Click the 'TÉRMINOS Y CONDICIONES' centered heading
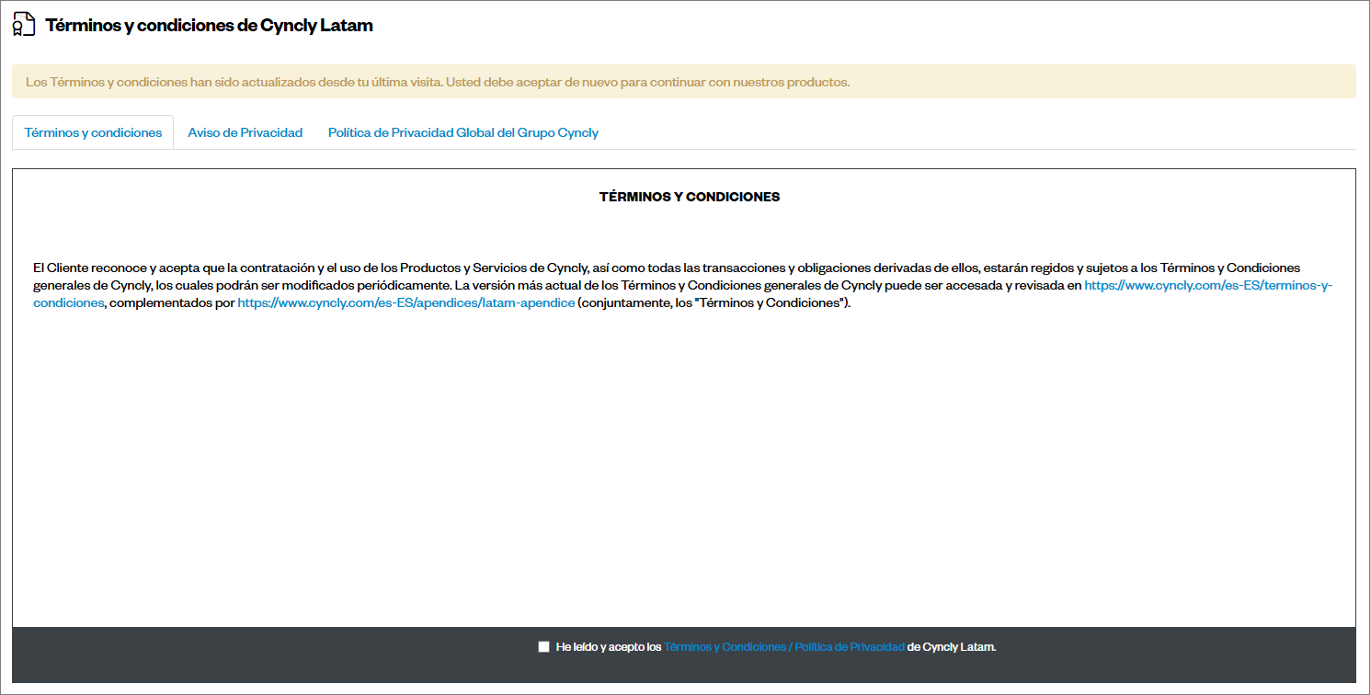Viewport: 1370px width, 695px height. tap(690, 197)
